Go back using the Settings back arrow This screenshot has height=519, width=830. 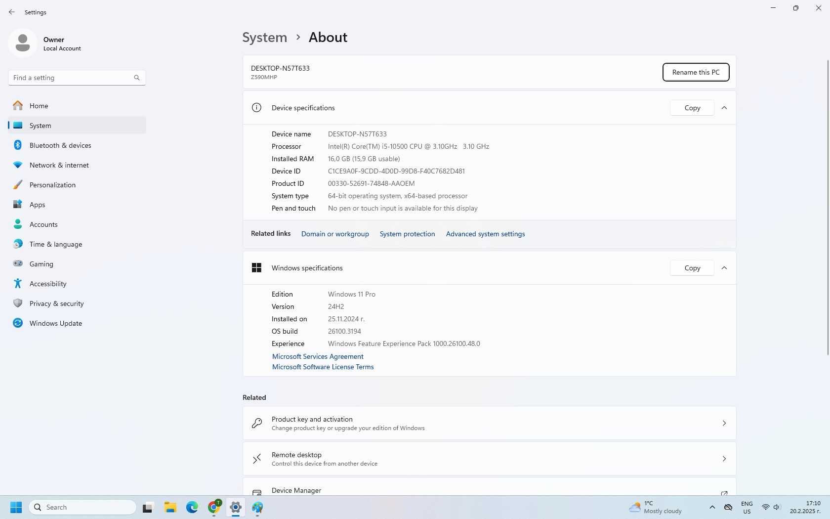pyautogui.click(x=12, y=12)
